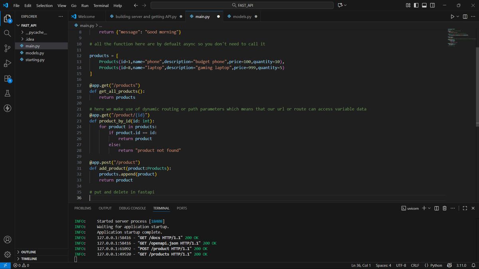Open the Selection menu

tap(44, 6)
